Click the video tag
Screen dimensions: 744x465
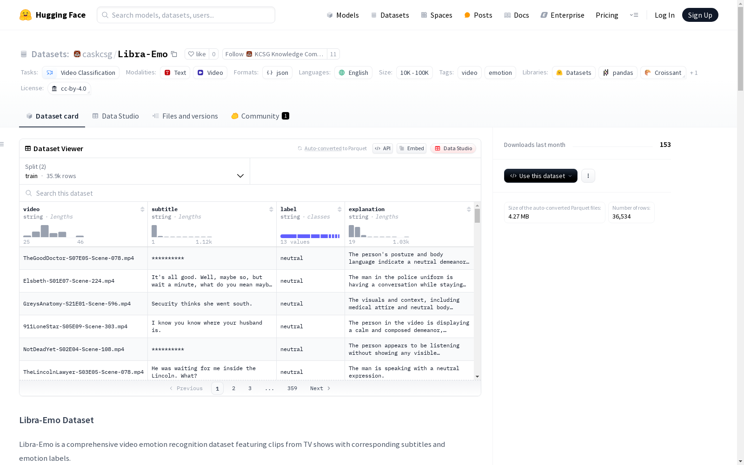(x=469, y=73)
